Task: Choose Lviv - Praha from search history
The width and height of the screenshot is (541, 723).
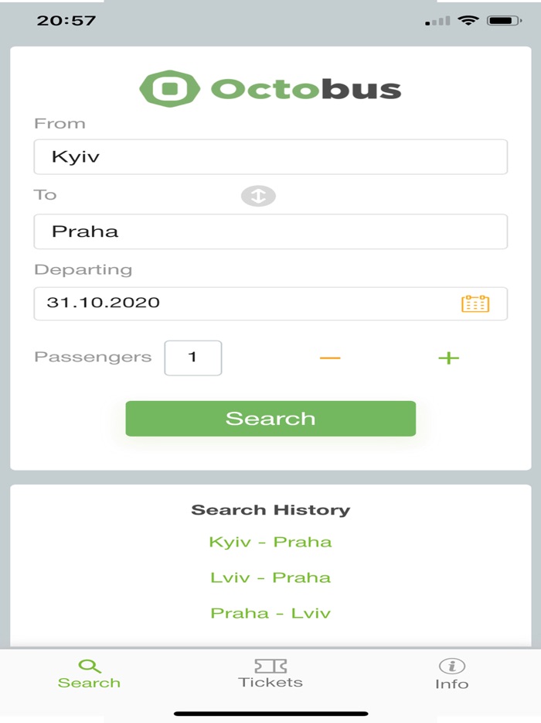Action: [270, 577]
